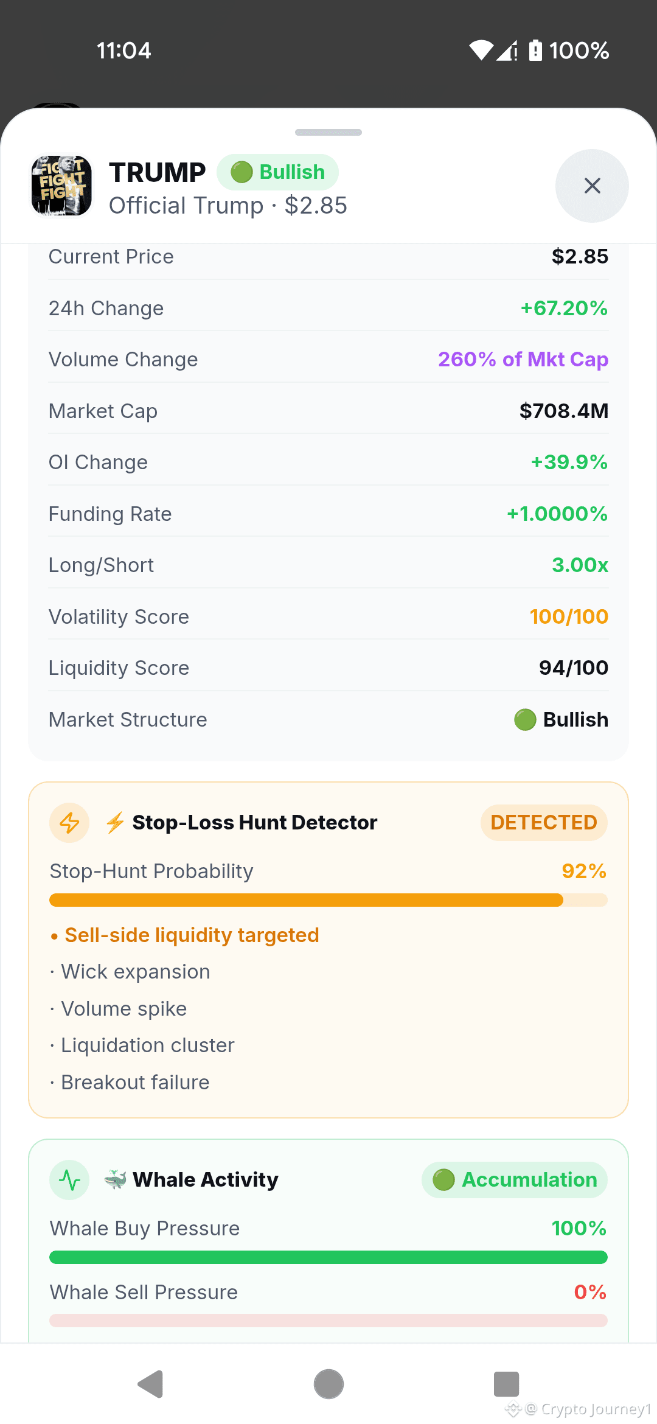Select the Funding Rate row
The width and height of the screenshot is (657, 1424).
(328, 514)
